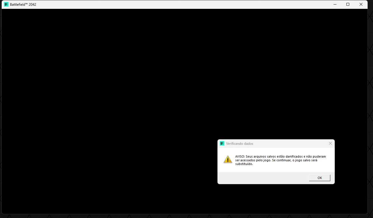
Task: Click the Verificando dados dialog title text
Action: click(x=240, y=144)
